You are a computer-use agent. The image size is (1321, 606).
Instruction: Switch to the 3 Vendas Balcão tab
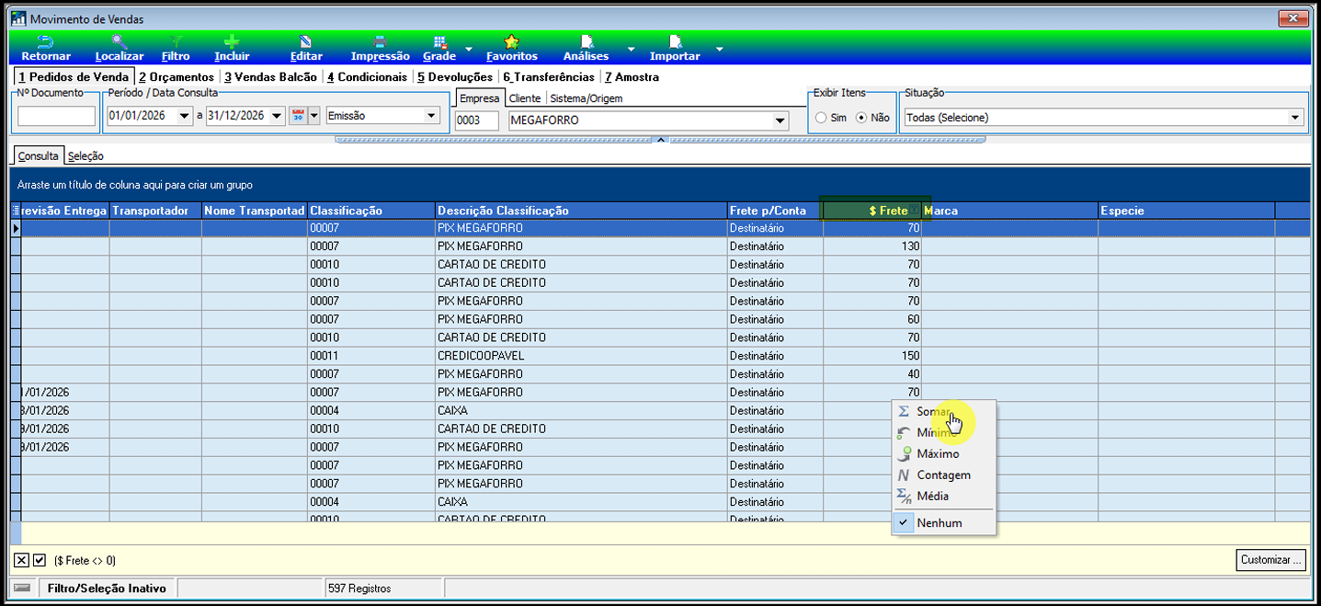[270, 77]
